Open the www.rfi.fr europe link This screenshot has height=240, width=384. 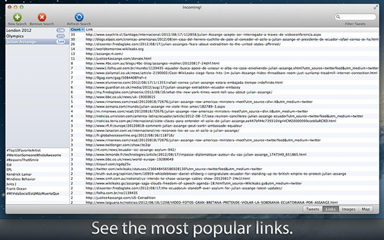tap(164, 125)
